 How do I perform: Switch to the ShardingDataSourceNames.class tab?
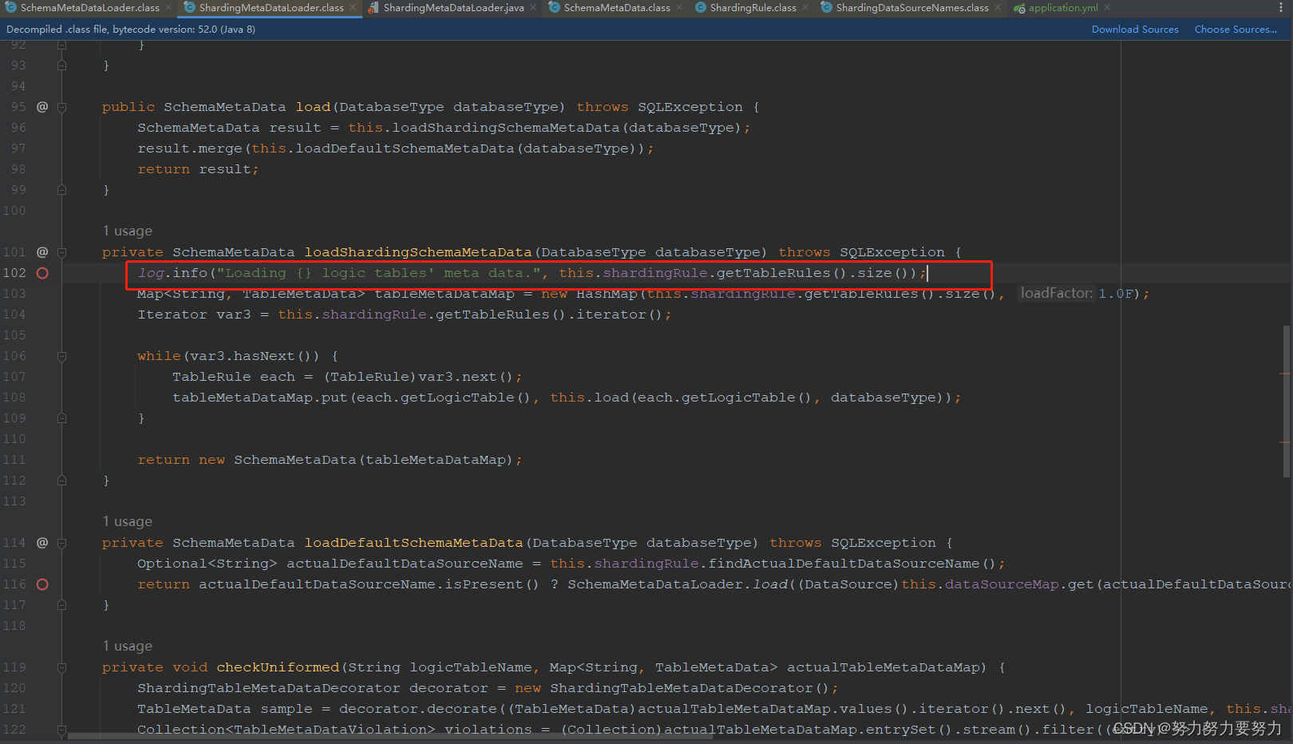(912, 8)
